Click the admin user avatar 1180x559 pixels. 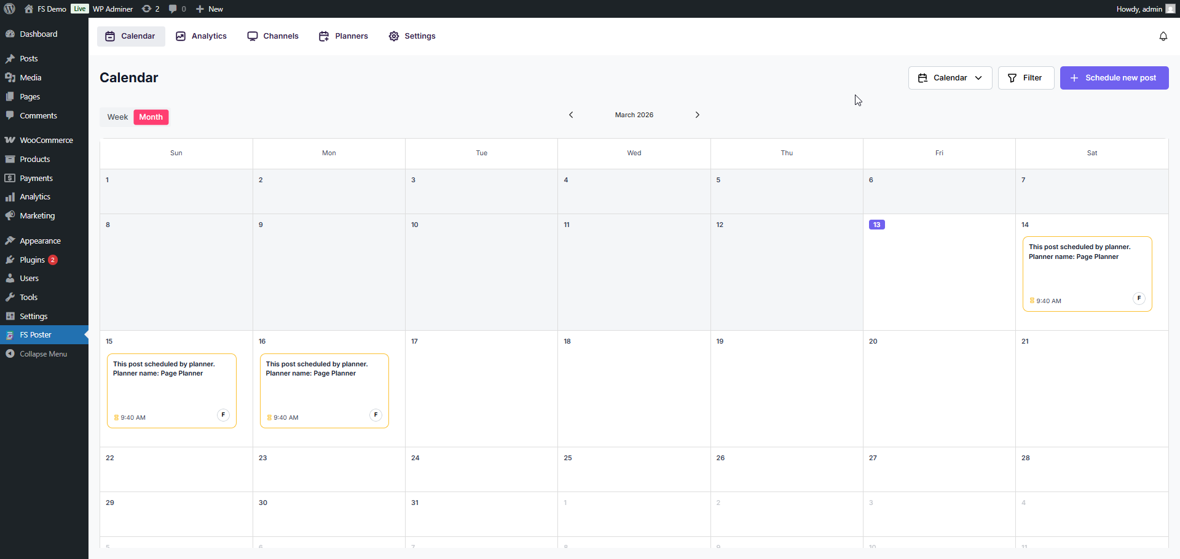pyautogui.click(x=1170, y=9)
